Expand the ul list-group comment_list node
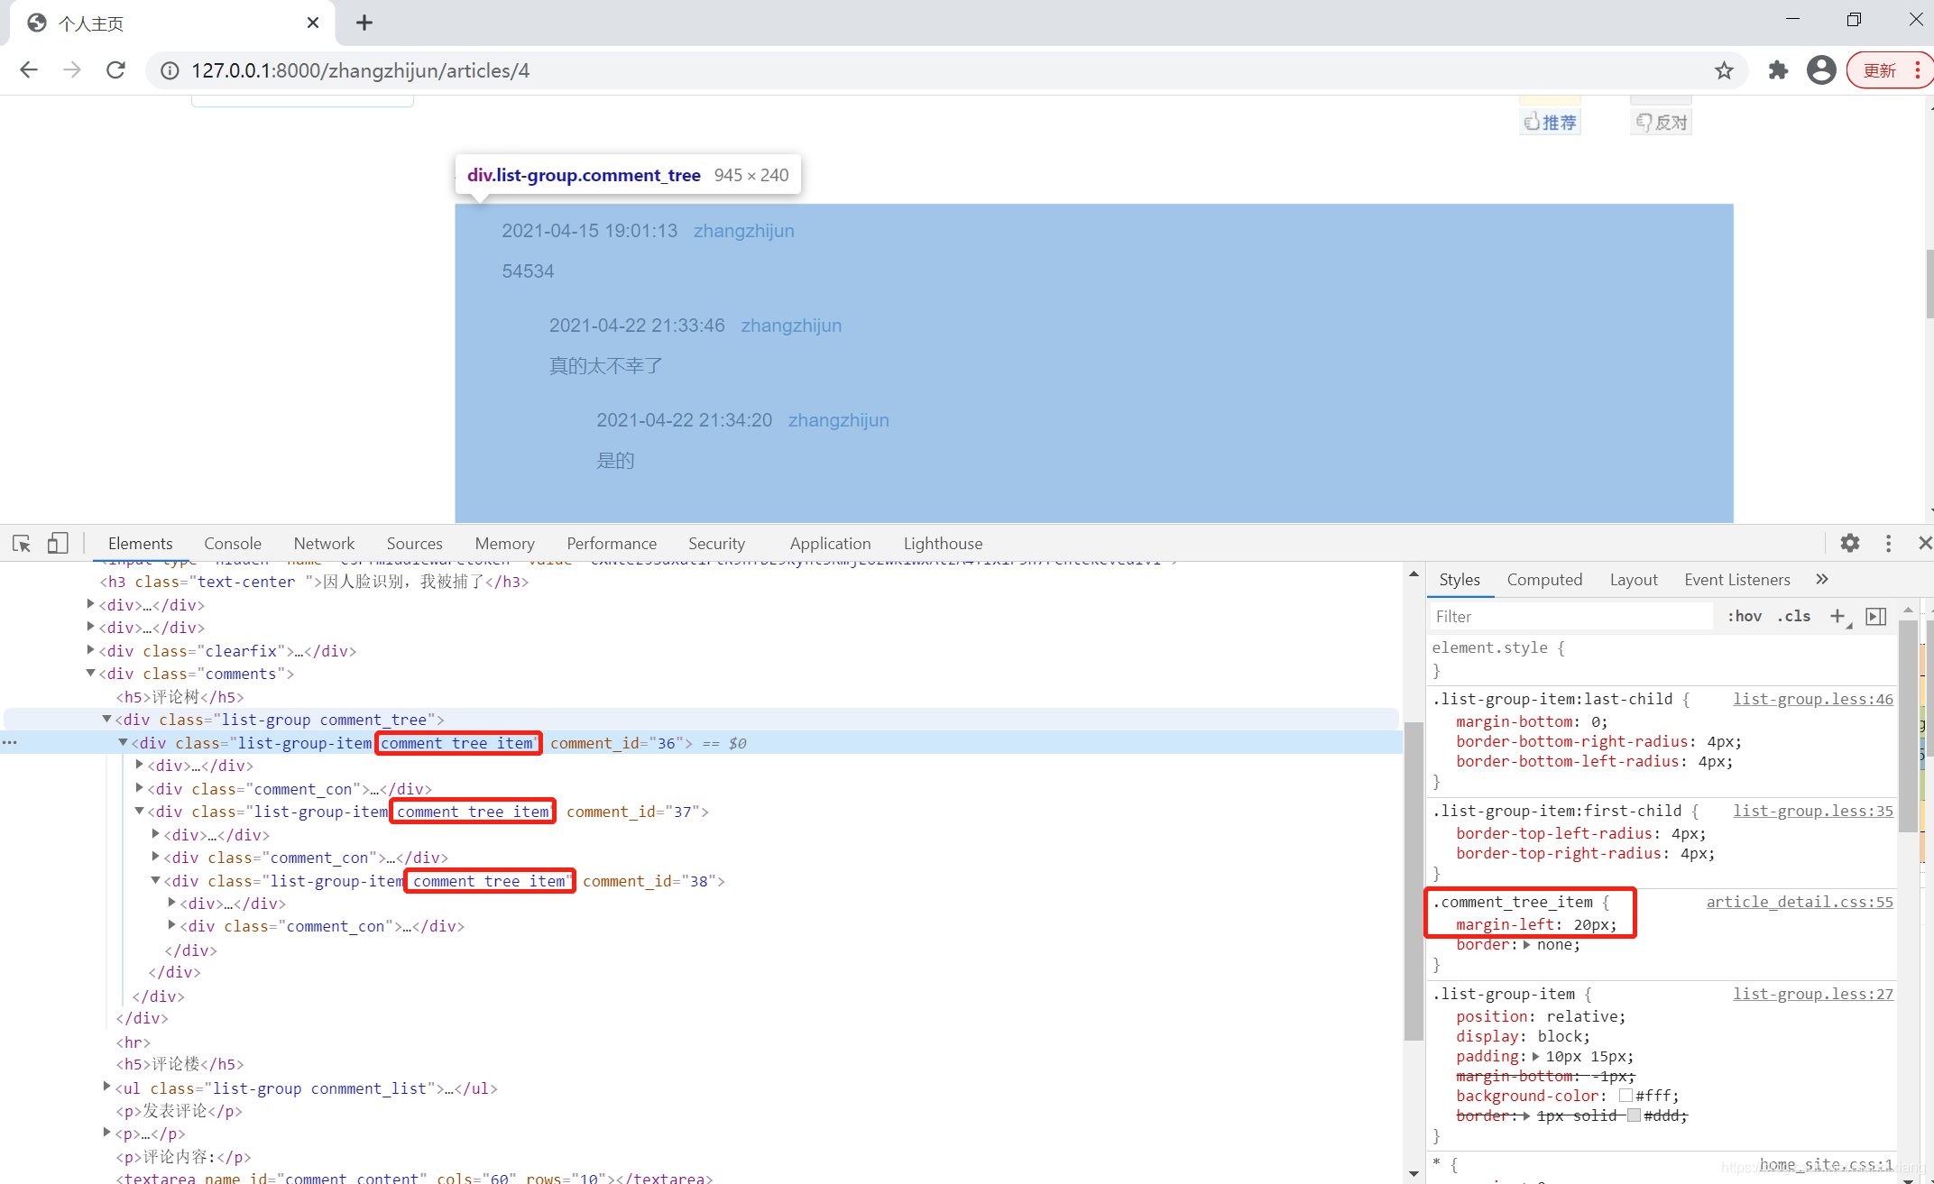Image resolution: width=1934 pixels, height=1184 pixels. click(106, 1088)
